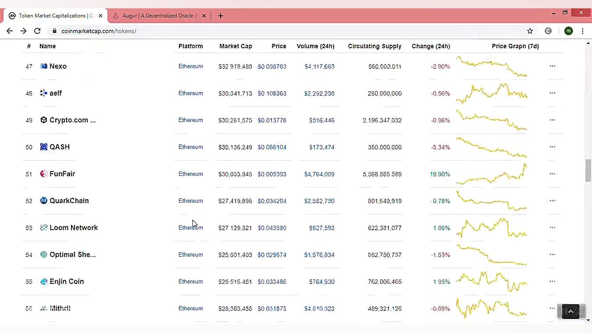Open the Loom Network token link

tap(74, 228)
